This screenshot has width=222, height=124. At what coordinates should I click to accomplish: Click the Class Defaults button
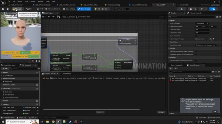click(x=84, y=9)
